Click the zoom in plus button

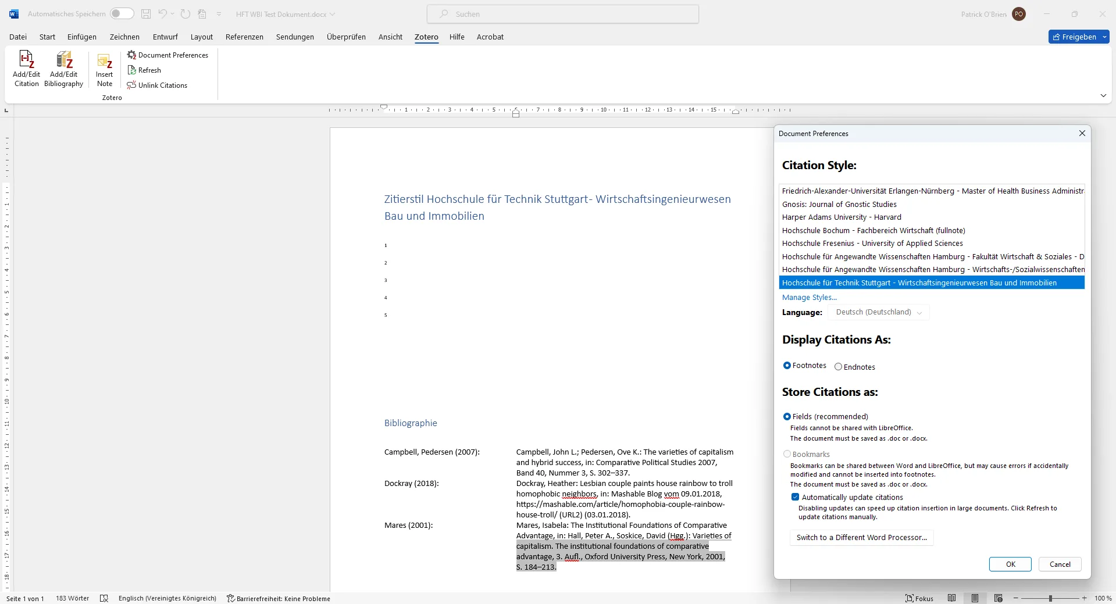(1084, 598)
